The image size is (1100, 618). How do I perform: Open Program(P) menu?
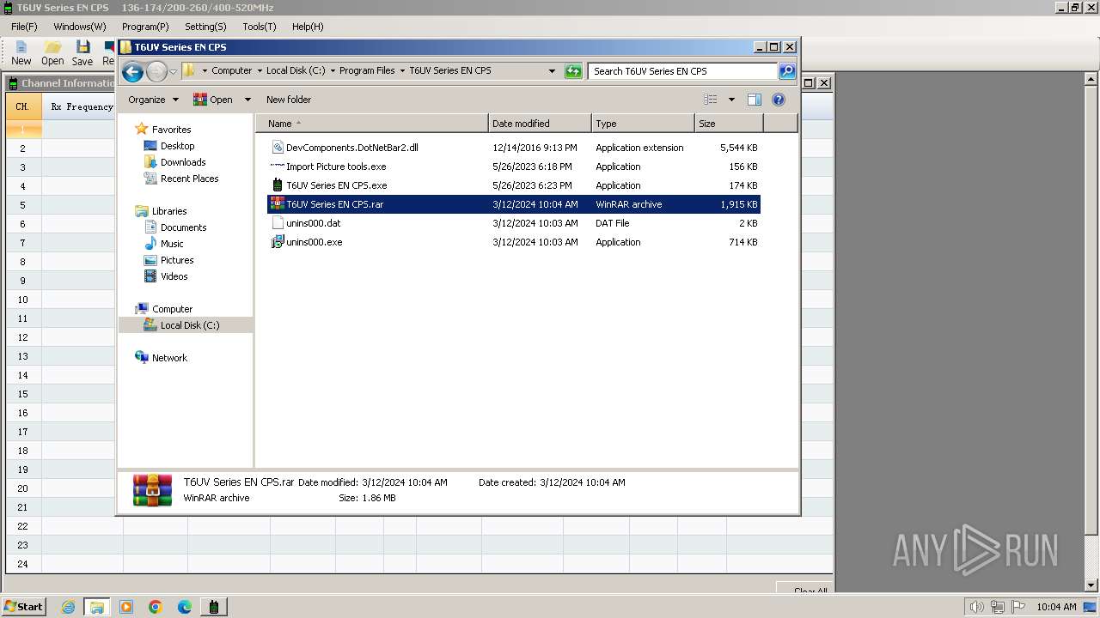(x=145, y=27)
